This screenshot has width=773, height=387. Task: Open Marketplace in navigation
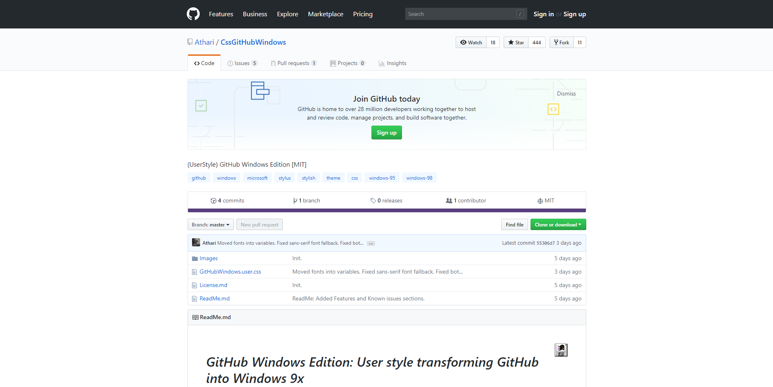click(x=325, y=14)
